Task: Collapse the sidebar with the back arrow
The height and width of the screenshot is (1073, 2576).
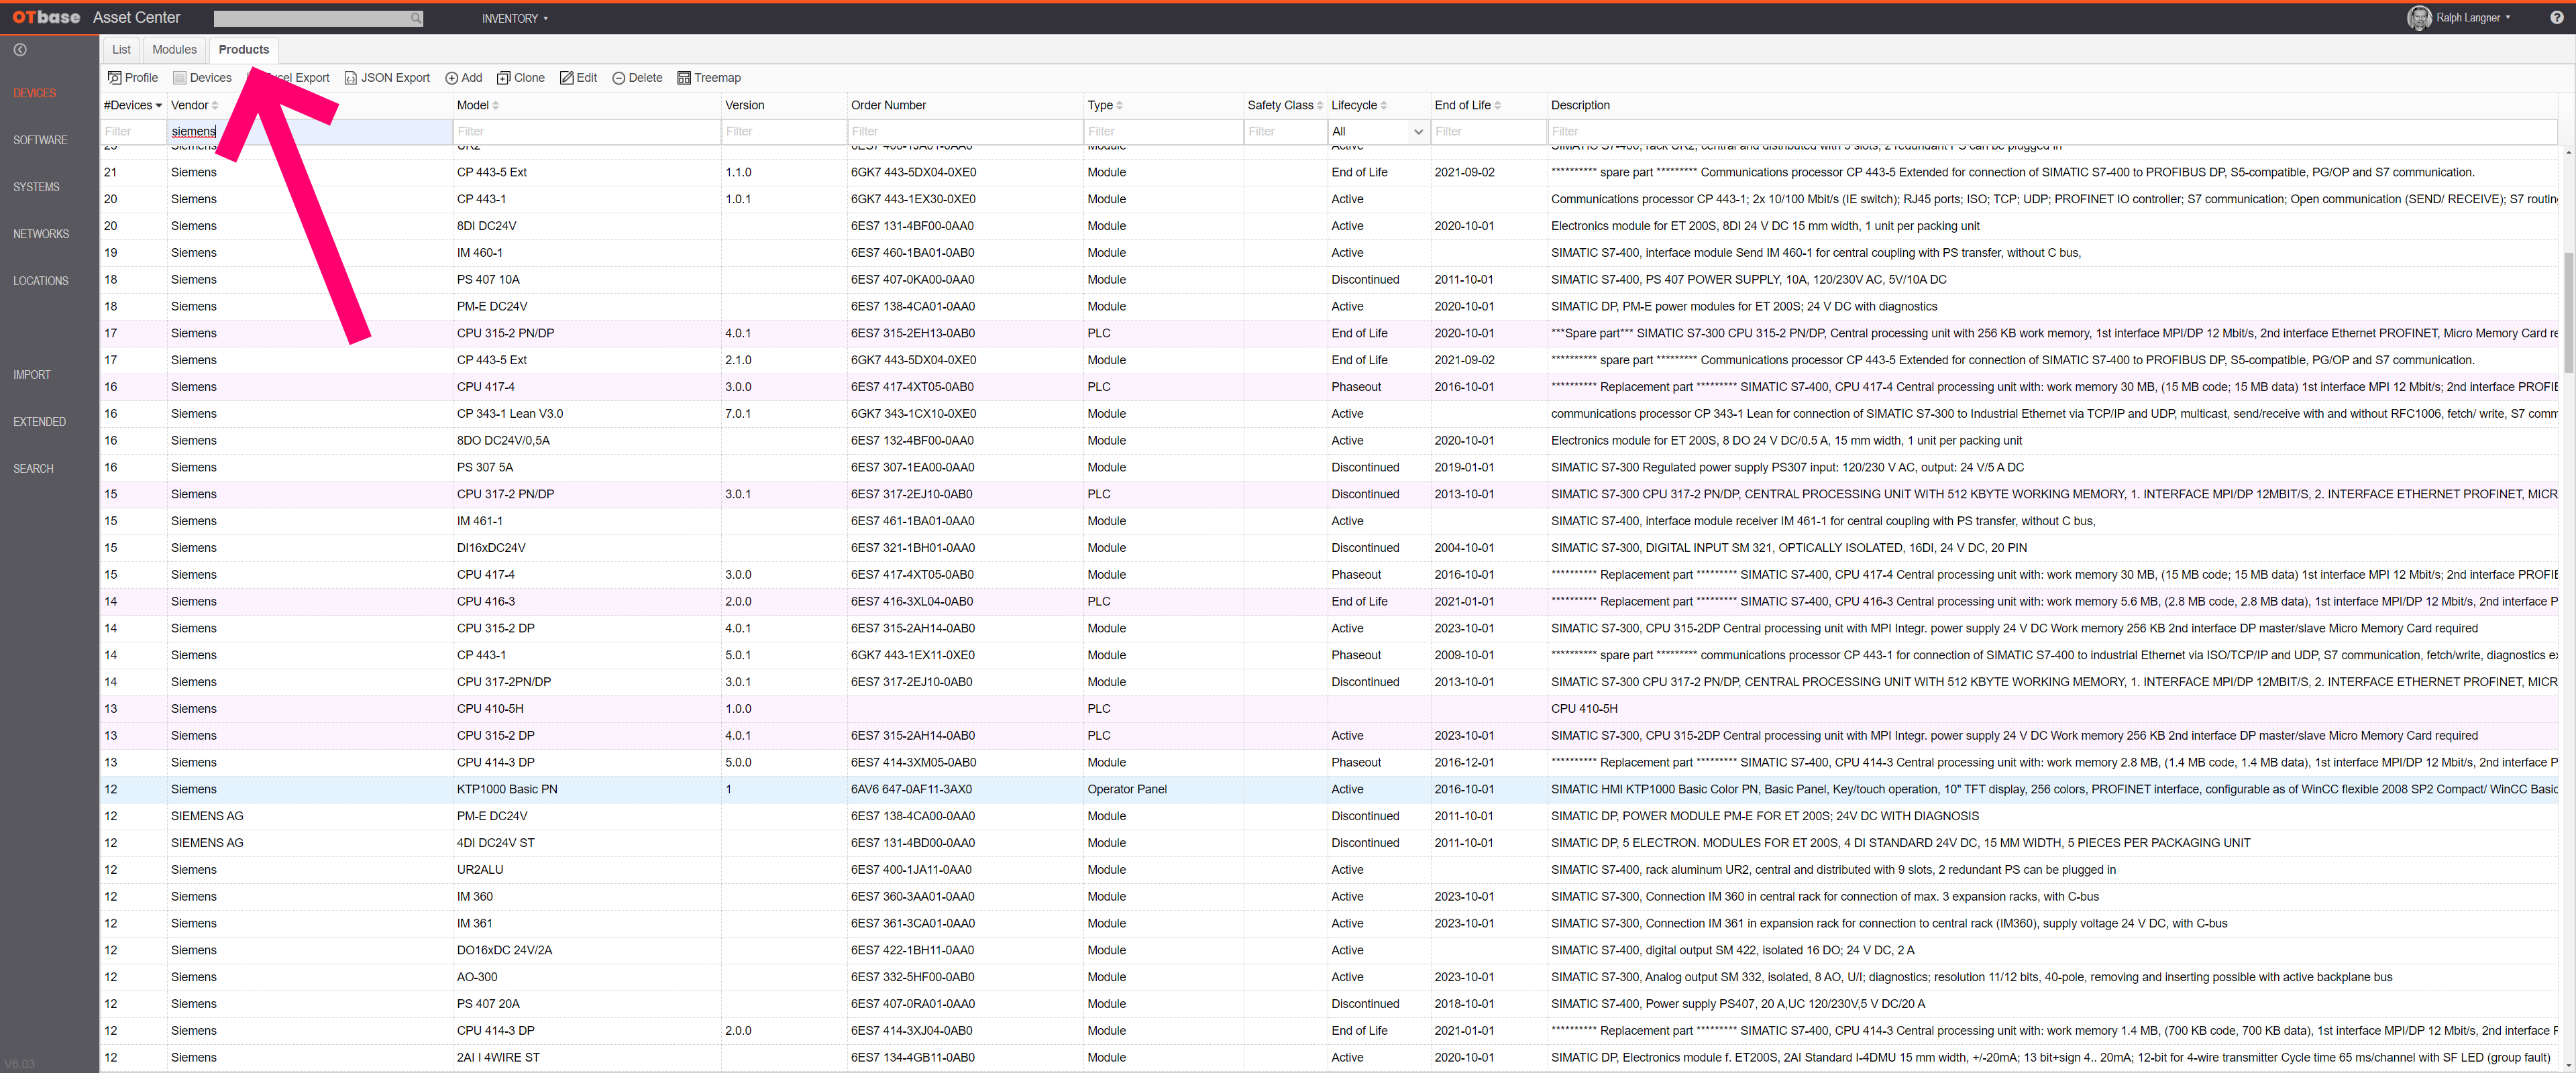Action: tap(20, 50)
